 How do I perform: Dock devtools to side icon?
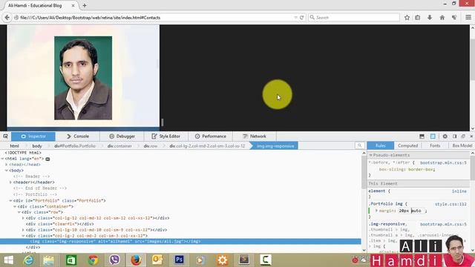click(455, 136)
